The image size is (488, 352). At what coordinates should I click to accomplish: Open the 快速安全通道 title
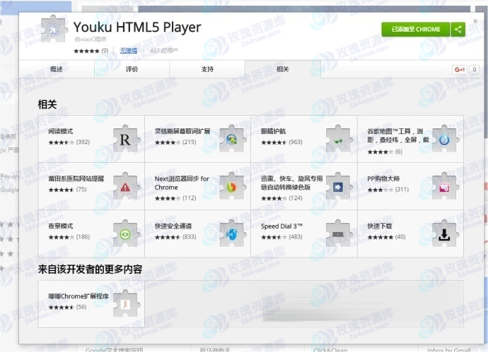(173, 226)
